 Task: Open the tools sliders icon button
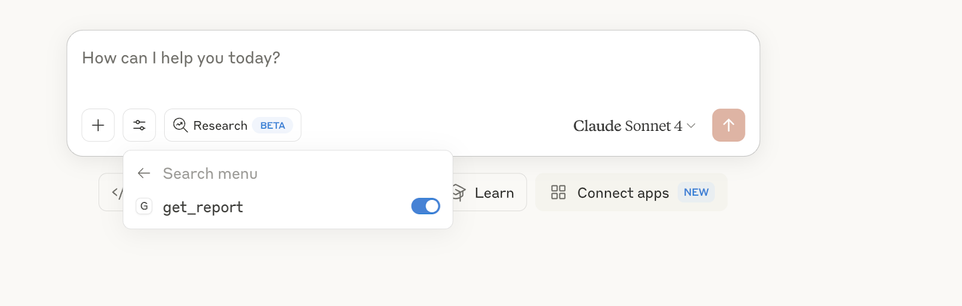(139, 125)
